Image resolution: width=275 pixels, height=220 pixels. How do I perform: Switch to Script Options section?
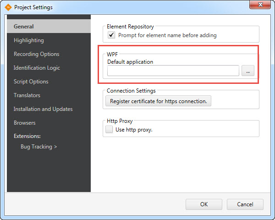click(x=31, y=82)
